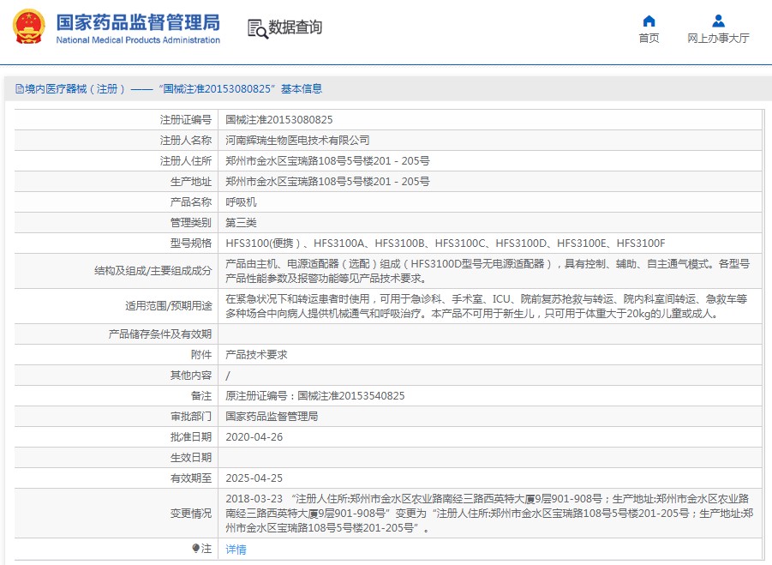The image size is (772, 565).
Task: Click product name 呼吸机
Action: (x=241, y=202)
